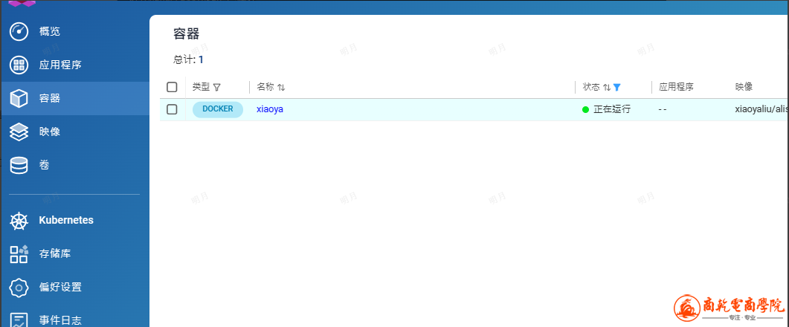Click the 正在运行 status text
This screenshot has height=327, width=789.
[x=612, y=109]
